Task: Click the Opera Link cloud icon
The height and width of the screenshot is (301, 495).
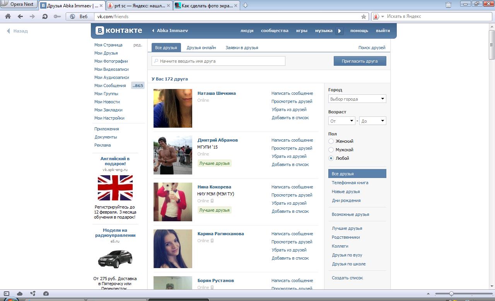Action: (20, 294)
